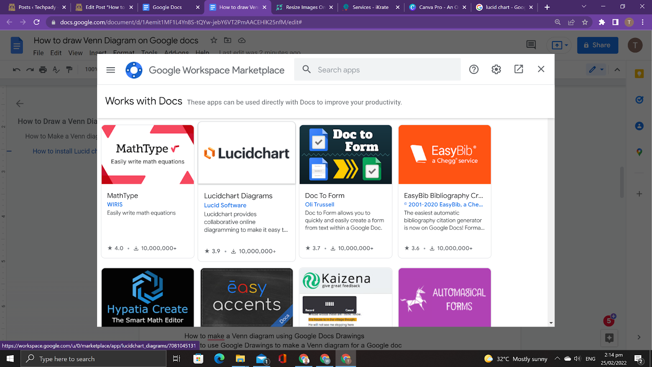This screenshot has height=367, width=652.
Task: Collapse the Docs menus with the chevron
Action: [617, 70]
